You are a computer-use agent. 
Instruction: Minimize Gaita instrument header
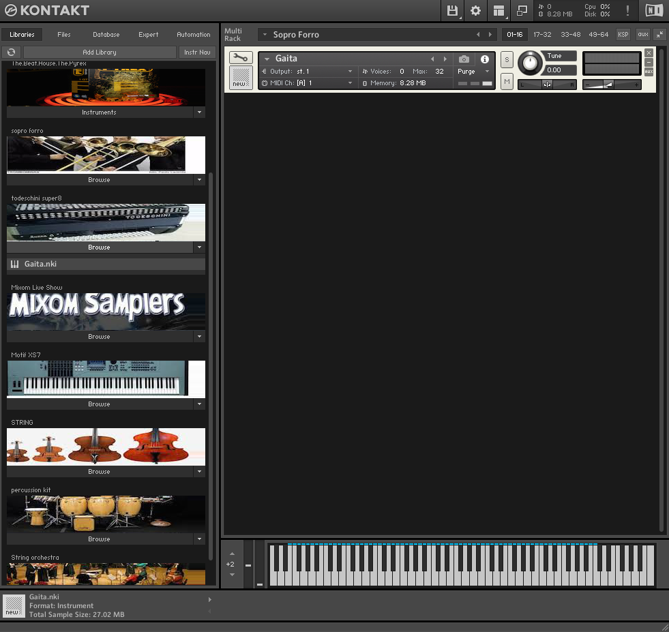click(649, 62)
